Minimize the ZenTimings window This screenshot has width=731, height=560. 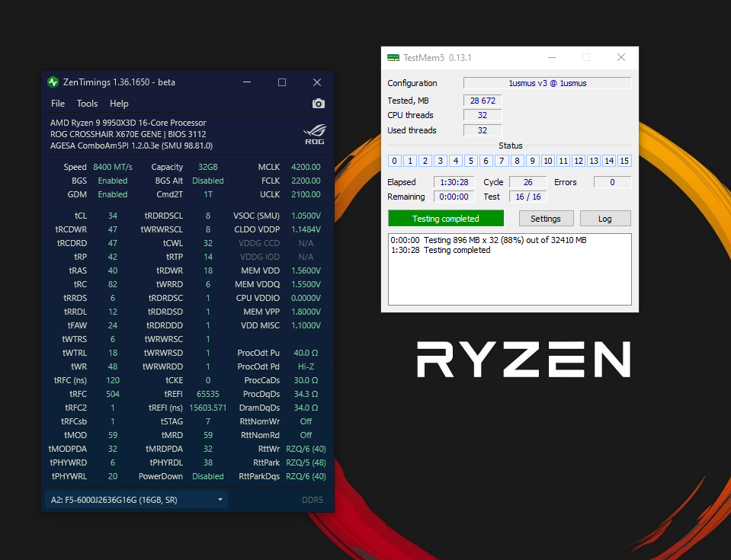pyautogui.click(x=247, y=82)
